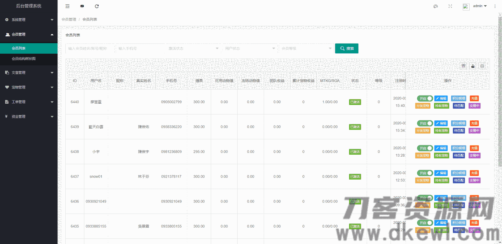Print the member list with the printer icon
The width and height of the screenshot is (502, 244).
(482, 65)
